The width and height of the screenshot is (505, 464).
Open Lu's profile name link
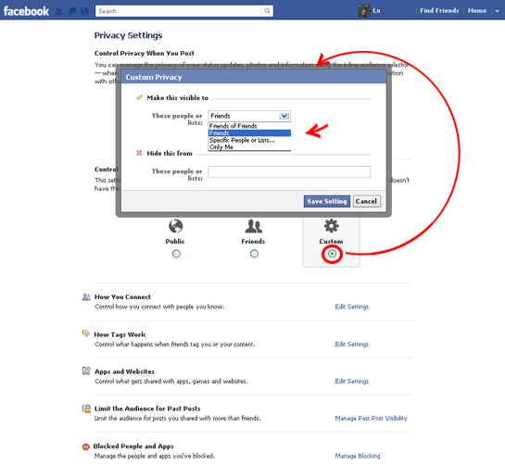(376, 10)
